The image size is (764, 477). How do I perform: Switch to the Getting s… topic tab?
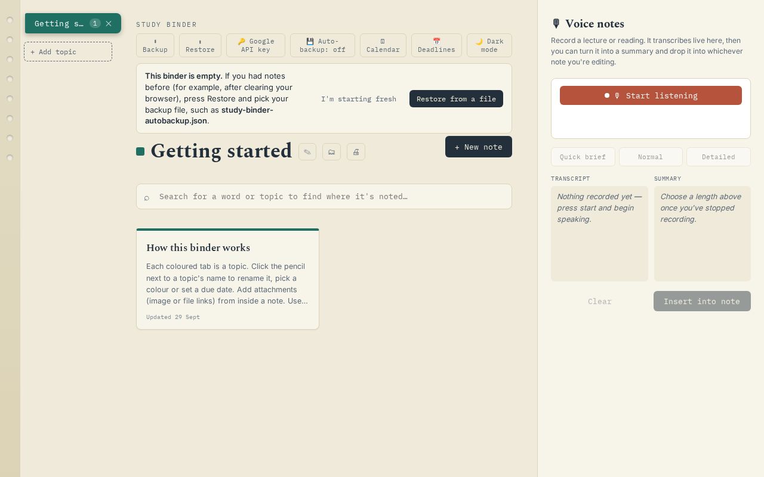click(x=59, y=23)
